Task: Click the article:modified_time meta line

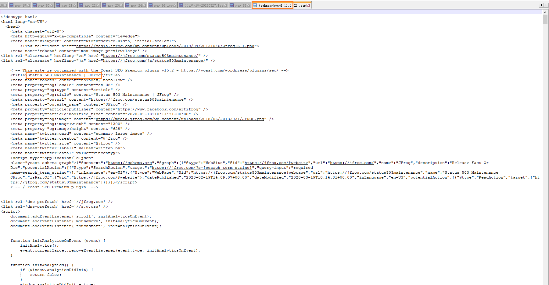Action: (x=104, y=114)
